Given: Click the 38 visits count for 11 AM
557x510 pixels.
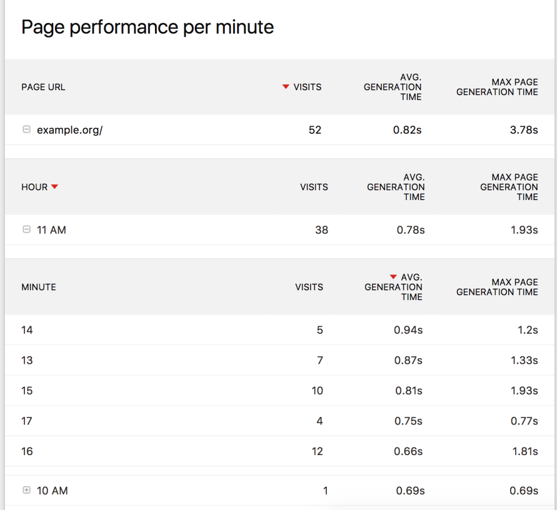Looking at the screenshot, I should [322, 229].
